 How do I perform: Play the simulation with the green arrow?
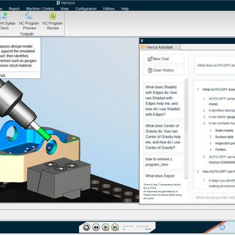coord(106,227)
